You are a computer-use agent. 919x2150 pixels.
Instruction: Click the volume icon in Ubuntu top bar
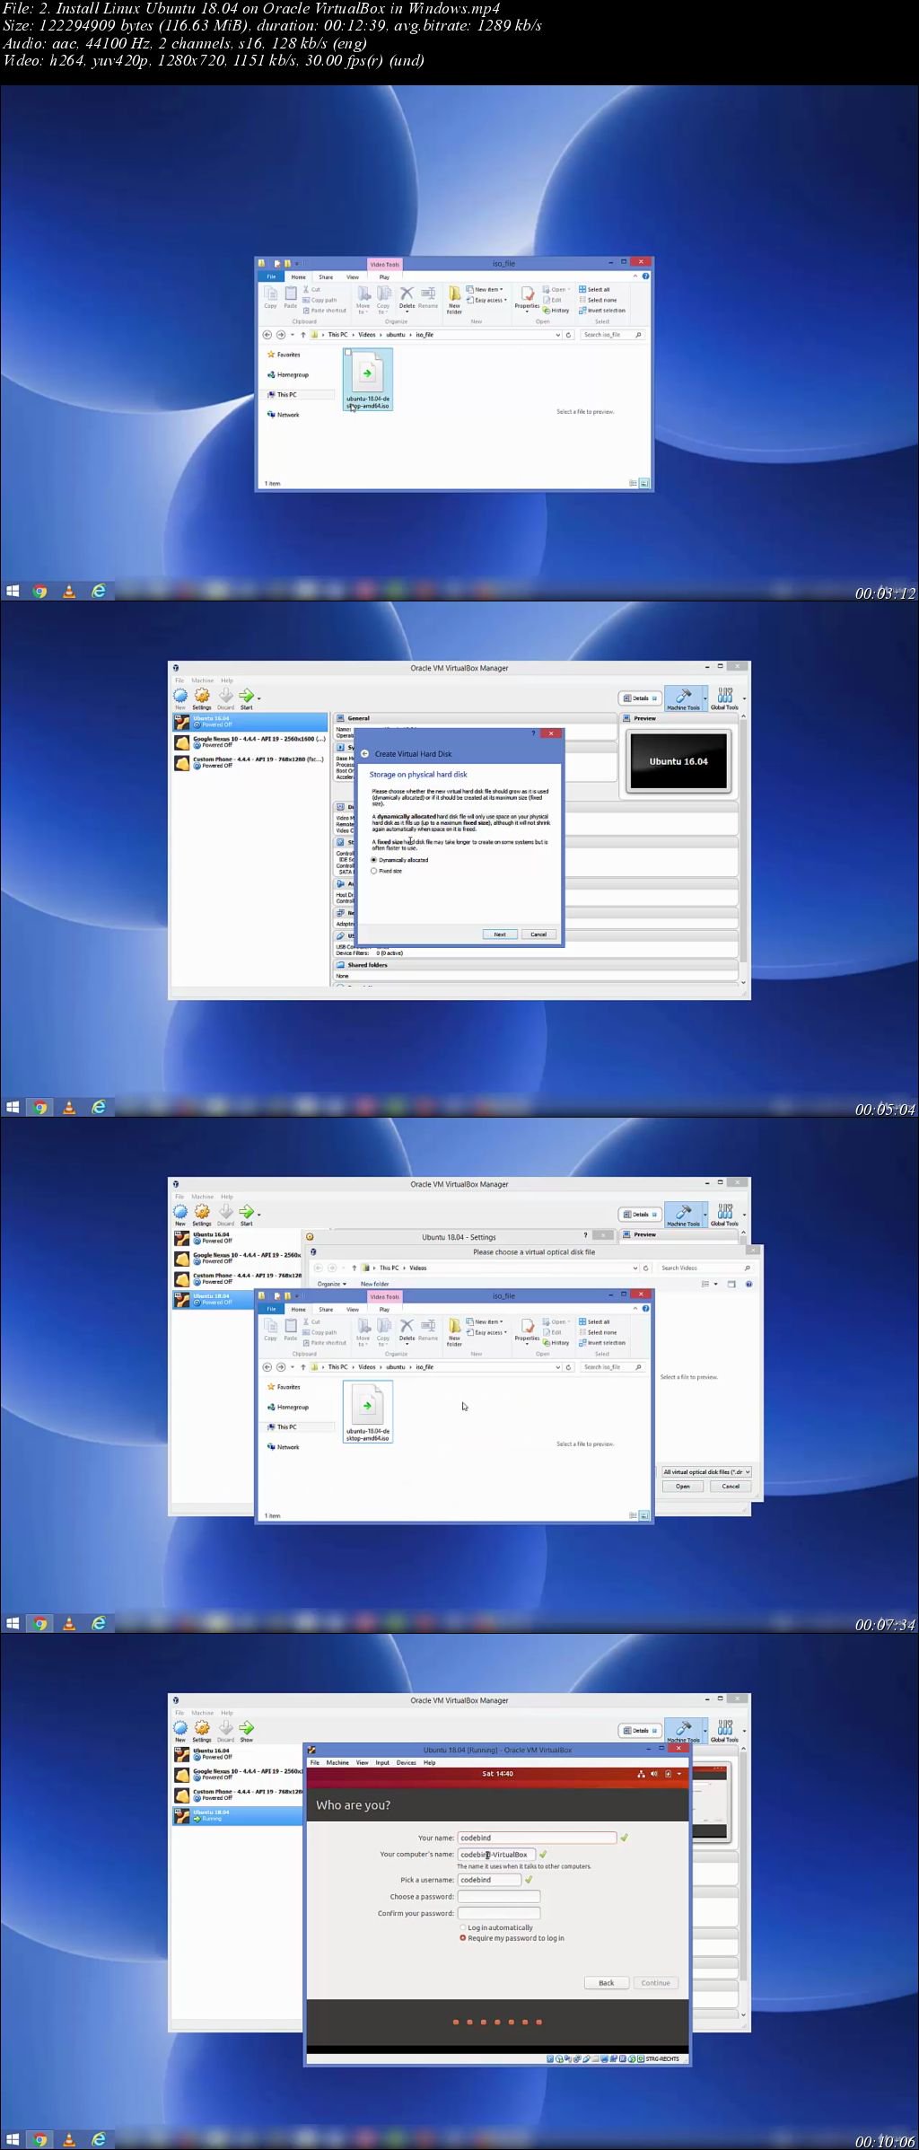[654, 1774]
